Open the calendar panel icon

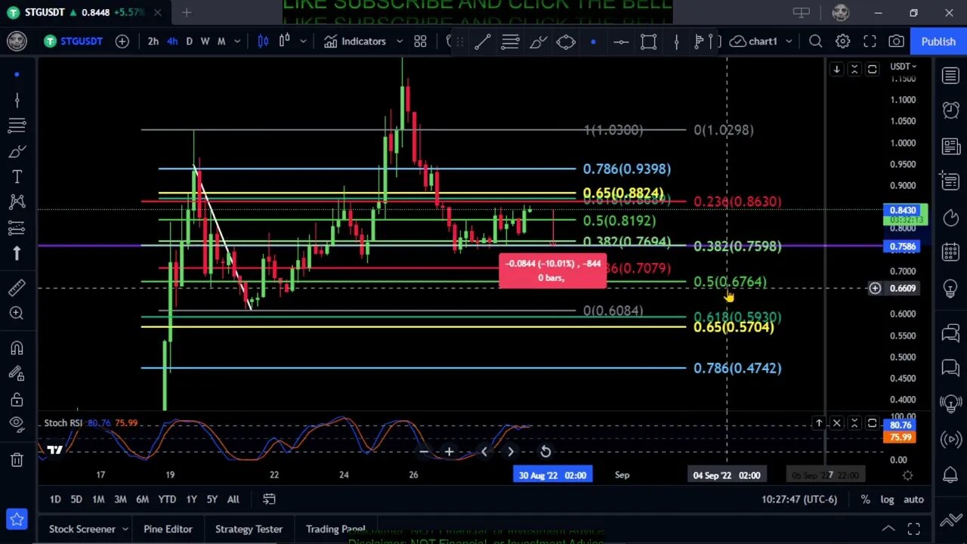tap(950, 252)
